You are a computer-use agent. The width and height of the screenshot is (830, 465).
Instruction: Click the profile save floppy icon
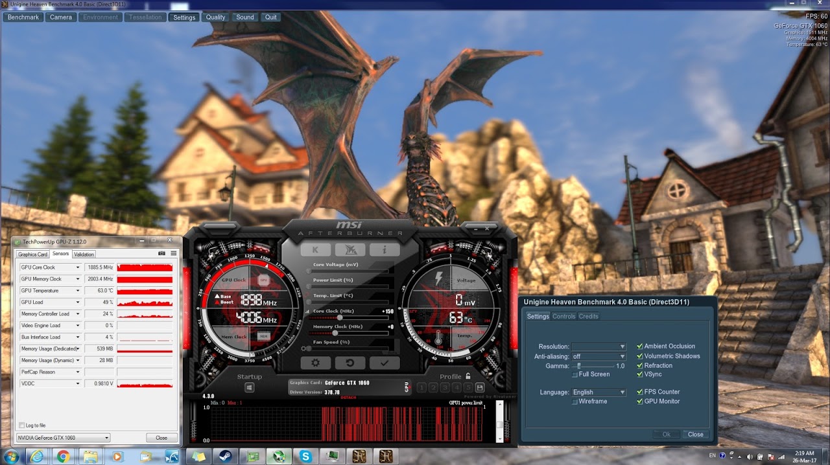[480, 387]
